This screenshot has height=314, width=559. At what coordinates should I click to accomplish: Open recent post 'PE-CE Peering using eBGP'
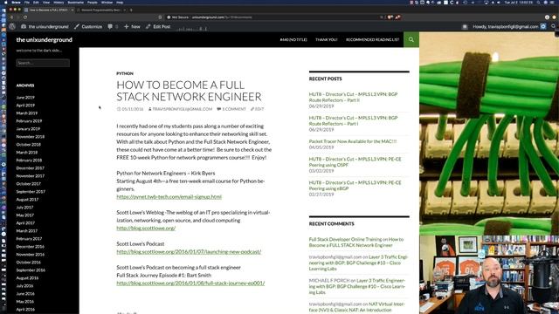click(355, 186)
